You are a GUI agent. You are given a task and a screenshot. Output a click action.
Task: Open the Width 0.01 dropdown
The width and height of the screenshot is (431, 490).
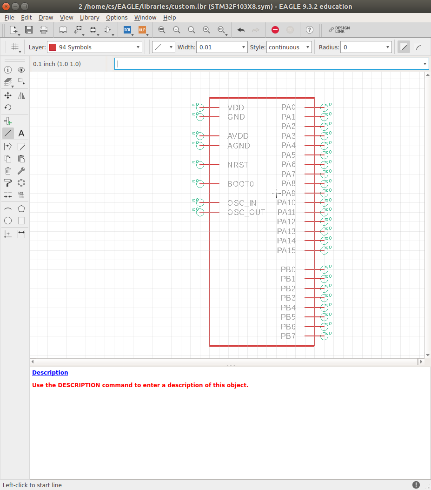[x=222, y=47]
